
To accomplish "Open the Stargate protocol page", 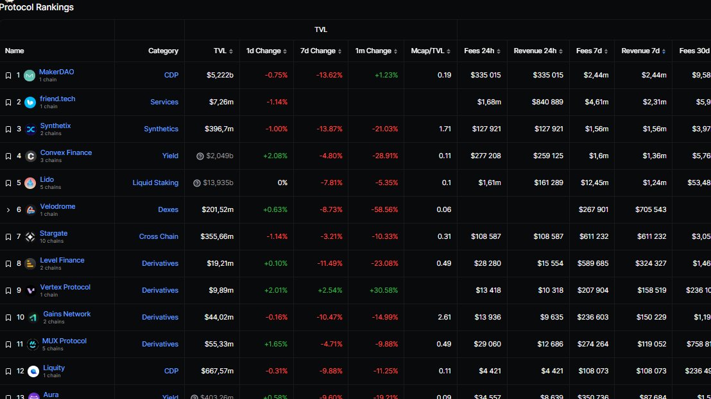I will point(53,233).
